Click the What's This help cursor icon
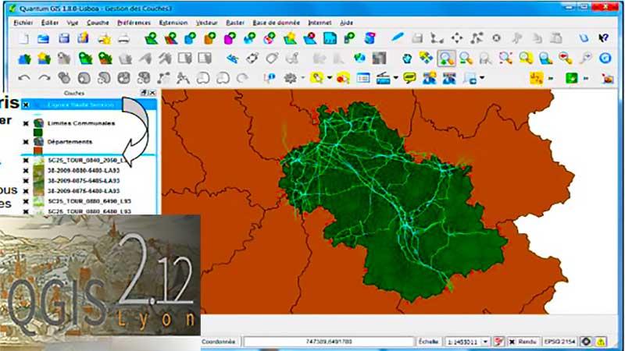Screen dimensions: 625x351 [603, 37]
